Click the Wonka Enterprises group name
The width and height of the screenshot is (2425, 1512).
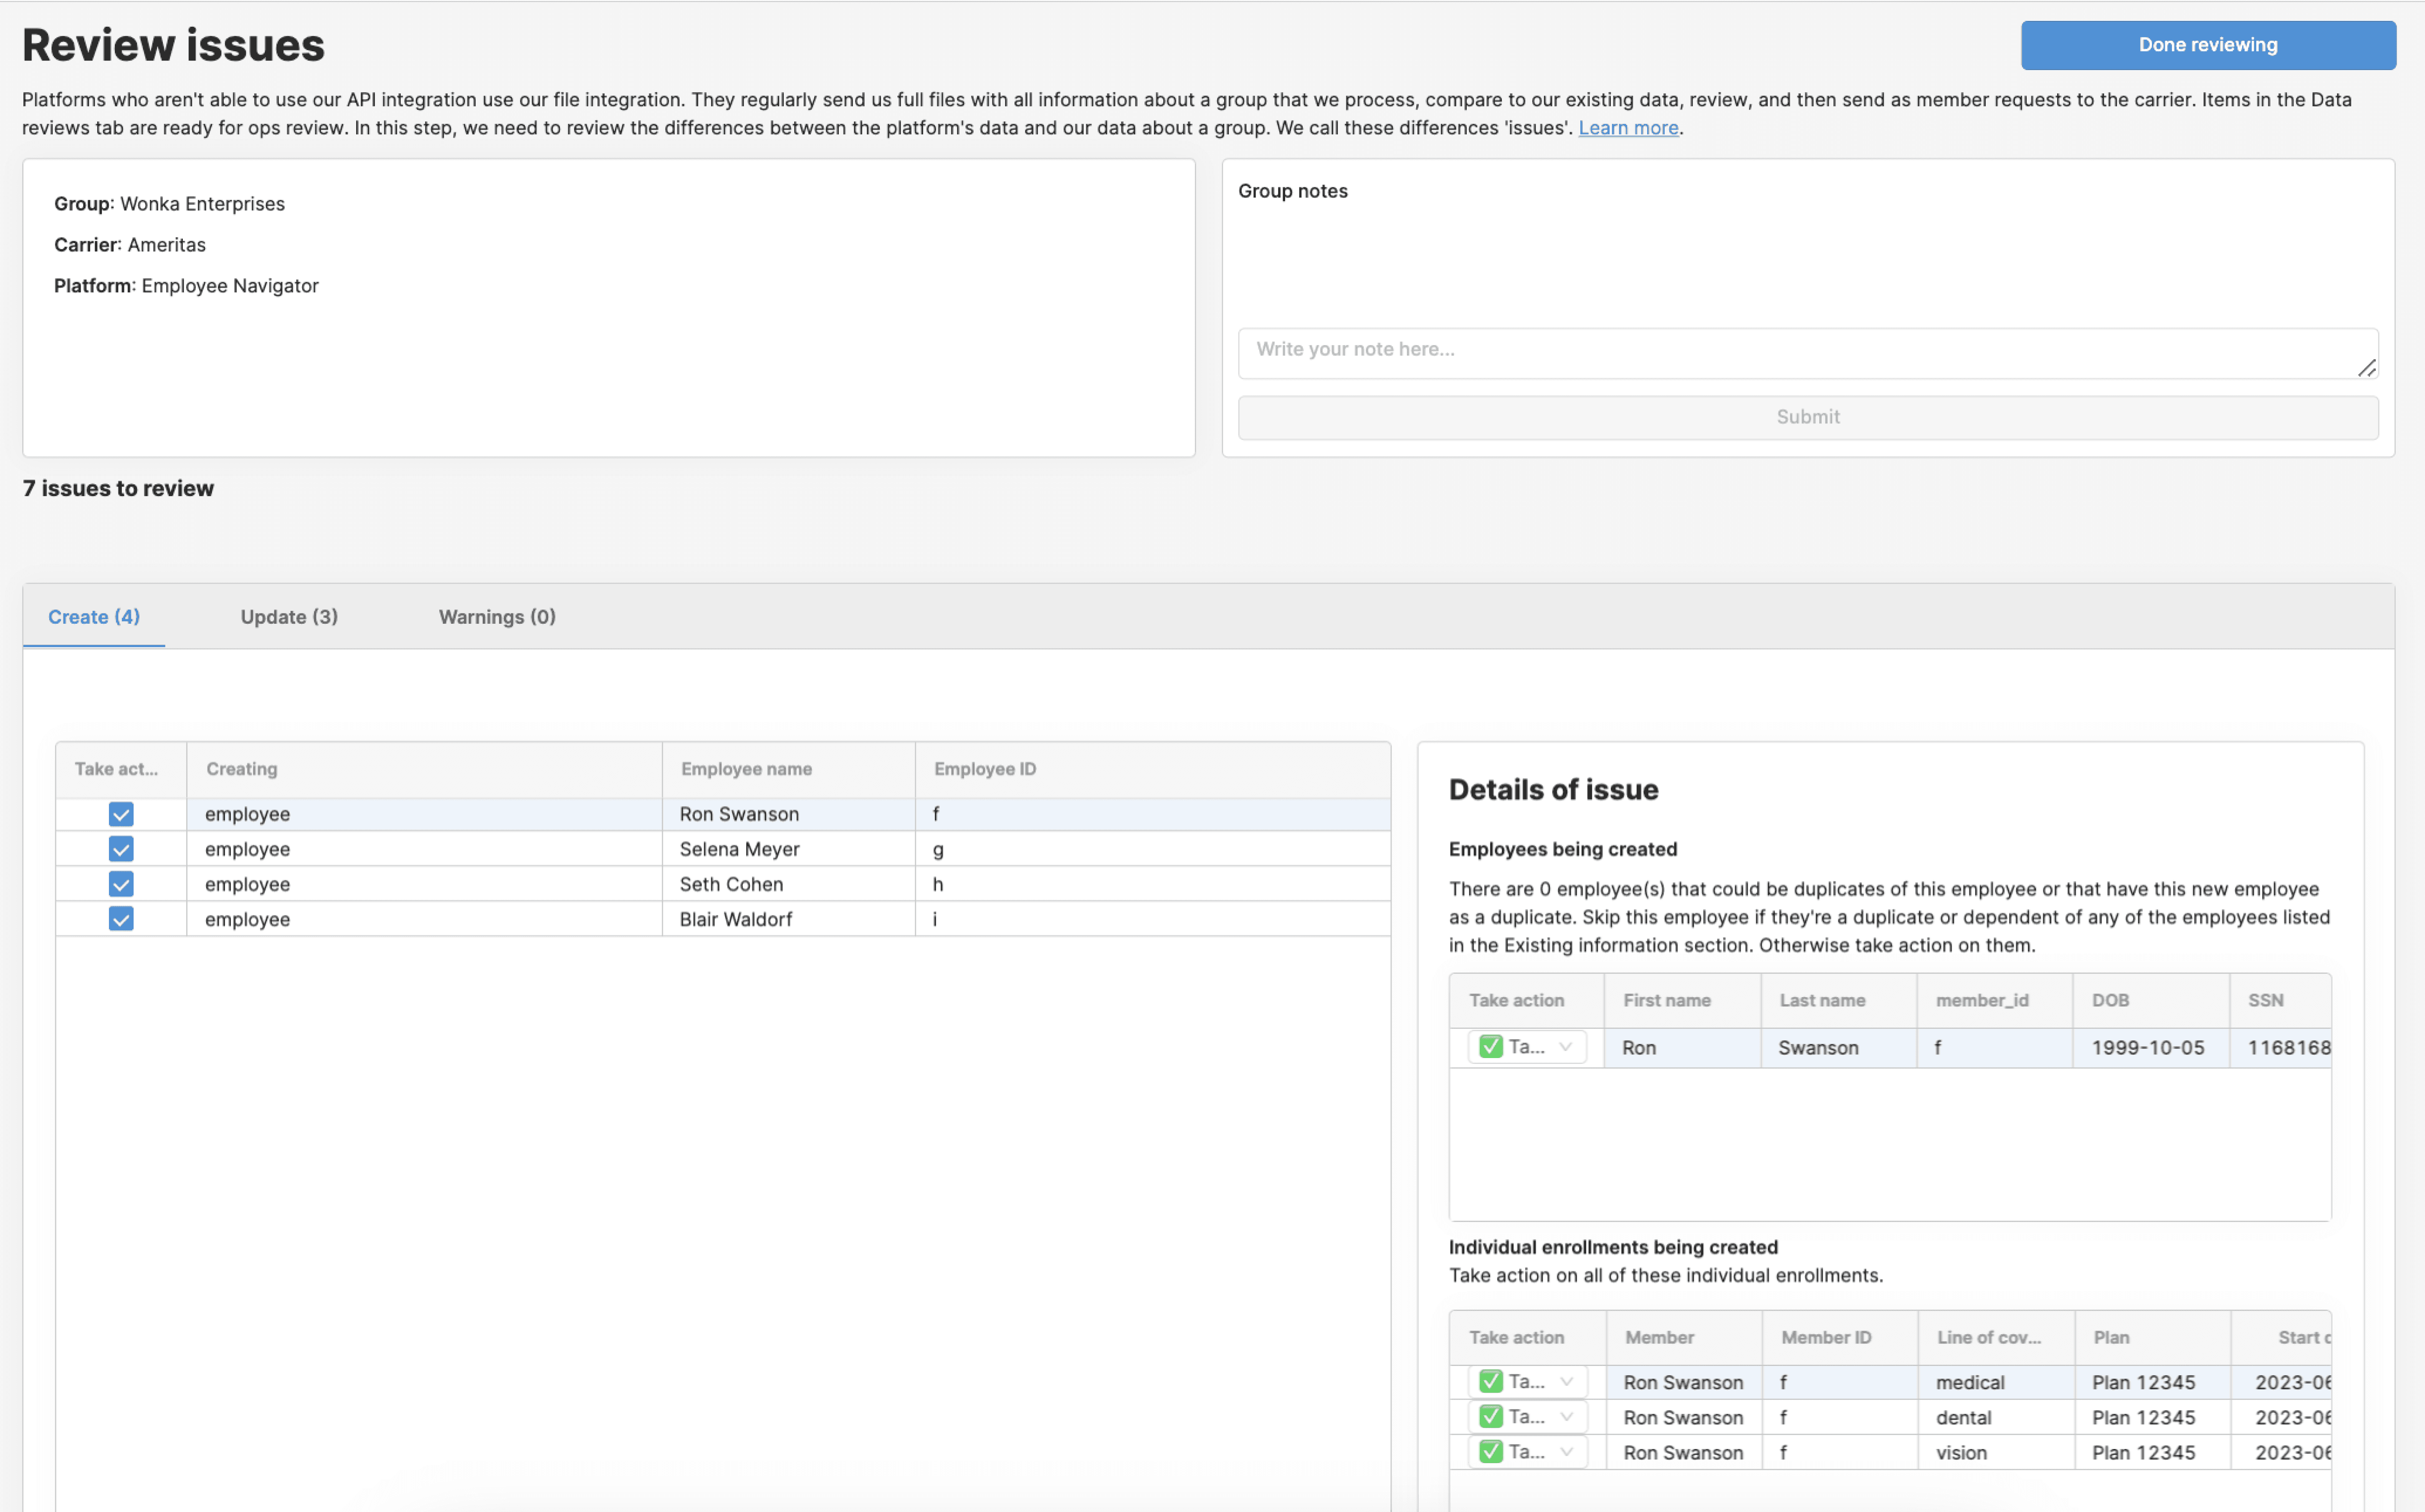202,204
